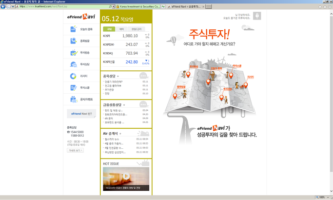Open 종목발굴 magnifier icon in sidebar
This screenshot has height=200, width=333.
pyautogui.click(x=73, y=40)
